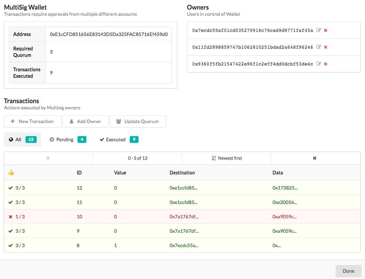The height and width of the screenshot is (279, 365).
Task: Edit the first owner address 0x7ecdc55a
Action: click(319, 30)
